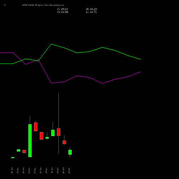Click the high price value H: 35.25
Viewport: 179px width, 179px height.
click(91, 9)
